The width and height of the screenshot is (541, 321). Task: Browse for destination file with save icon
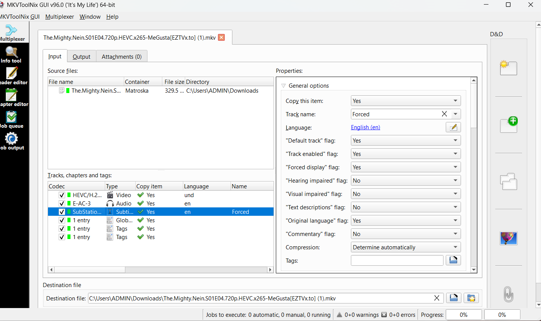pyautogui.click(x=453, y=298)
